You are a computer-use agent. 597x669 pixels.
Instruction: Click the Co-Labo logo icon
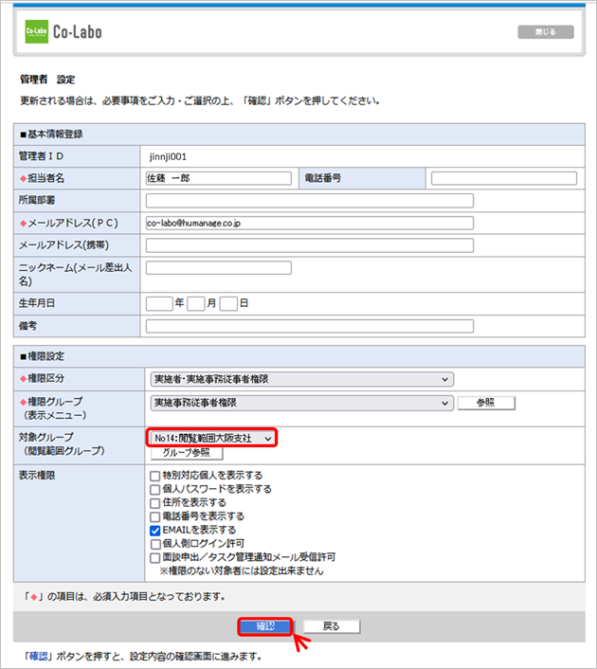[35, 32]
